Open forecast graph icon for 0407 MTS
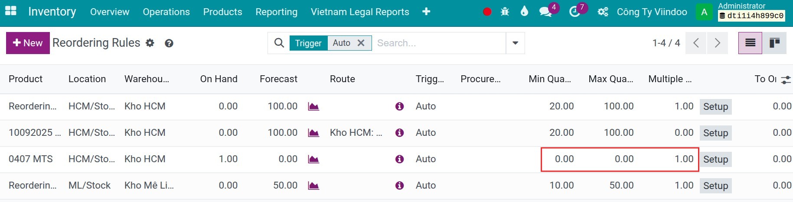This screenshot has height=202, width=793. [313, 159]
